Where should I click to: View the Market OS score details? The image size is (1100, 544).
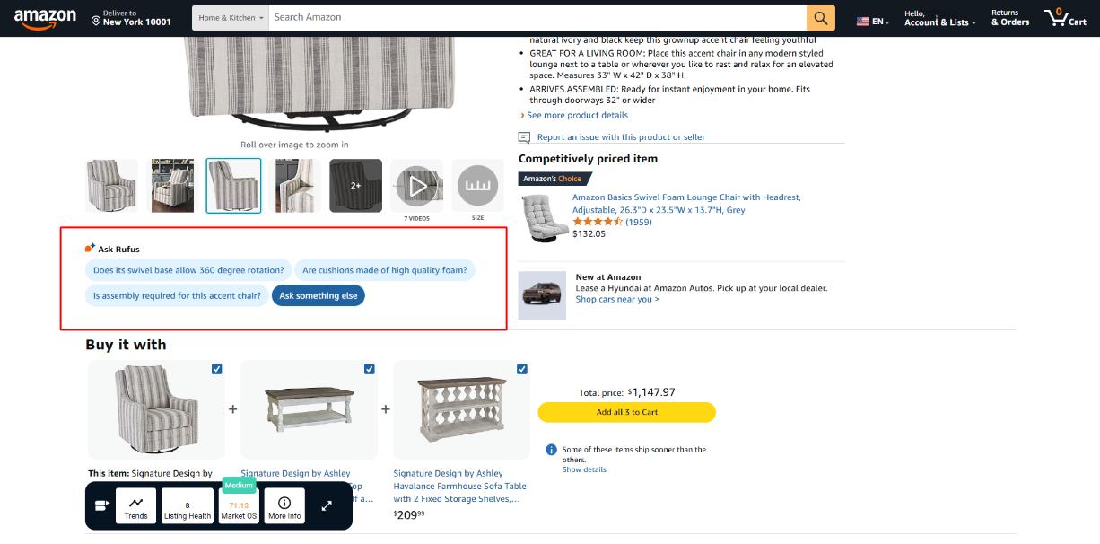pyautogui.click(x=237, y=505)
